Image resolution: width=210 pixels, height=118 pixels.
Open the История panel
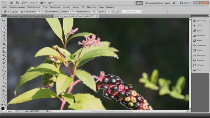click(200, 65)
